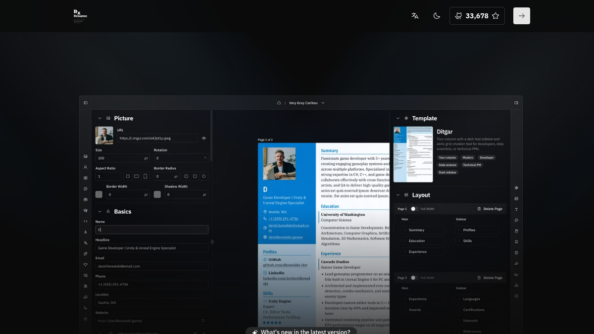
Task: Click the home icon in breadcrumb
Action: tap(279, 103)
